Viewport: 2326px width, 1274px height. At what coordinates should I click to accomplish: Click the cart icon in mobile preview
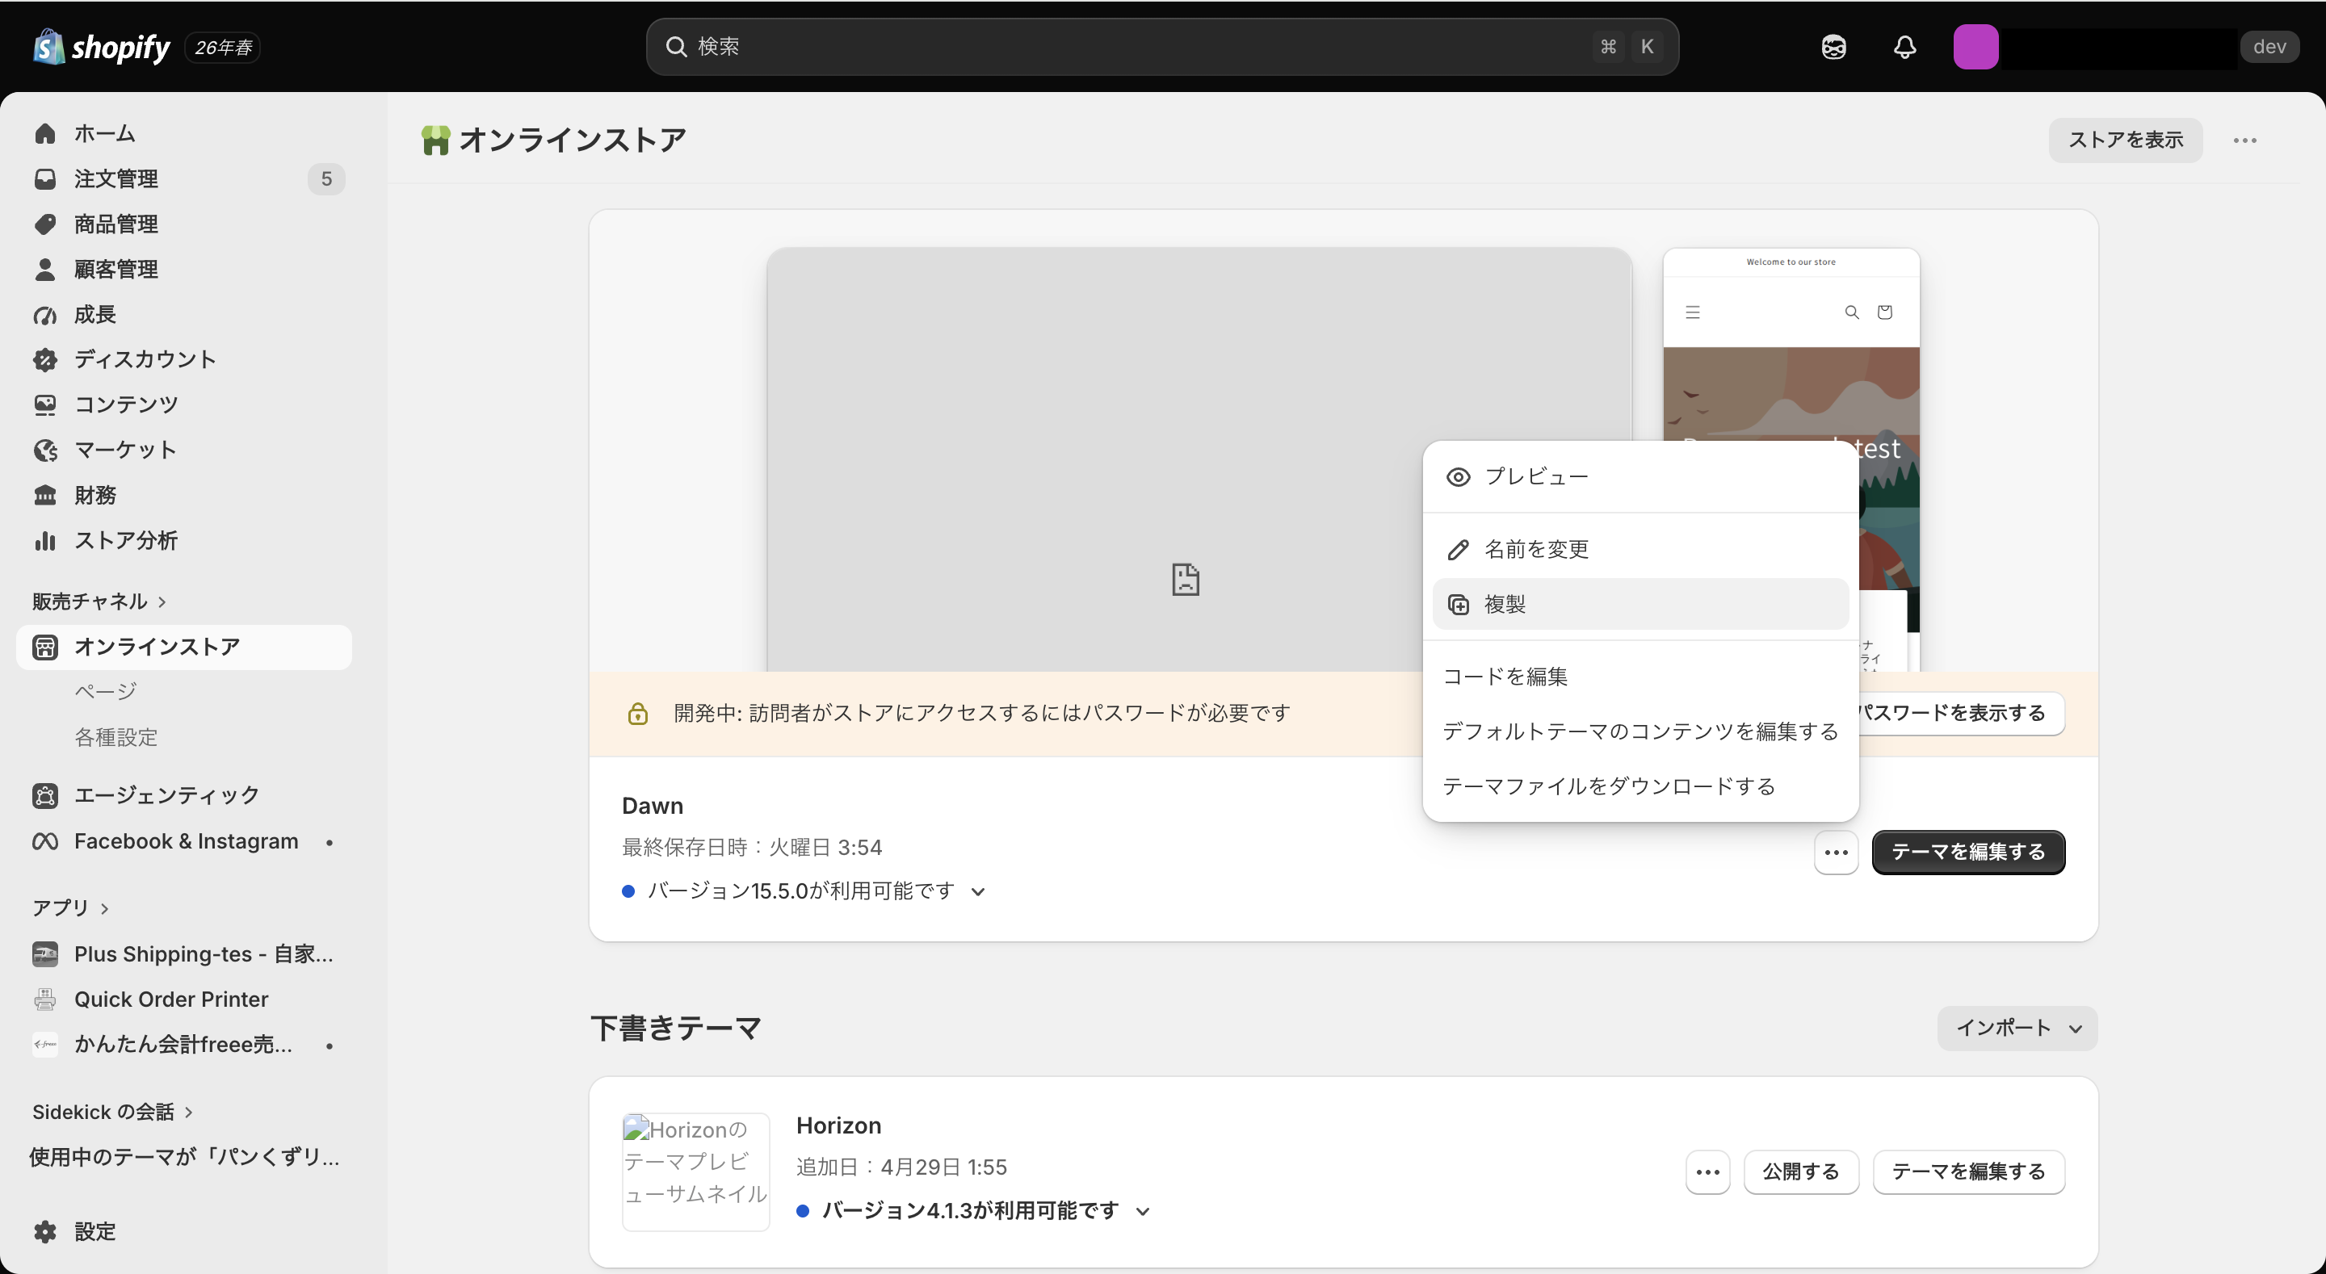click(1884, 312)
